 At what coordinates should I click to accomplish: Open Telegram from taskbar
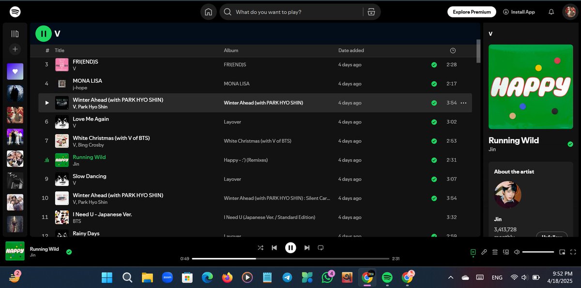click(287, 277)
